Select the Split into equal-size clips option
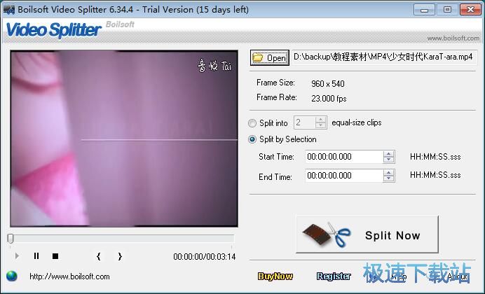Image resolution: width=485 pixels, height=294 pixels. coord(252,123)
